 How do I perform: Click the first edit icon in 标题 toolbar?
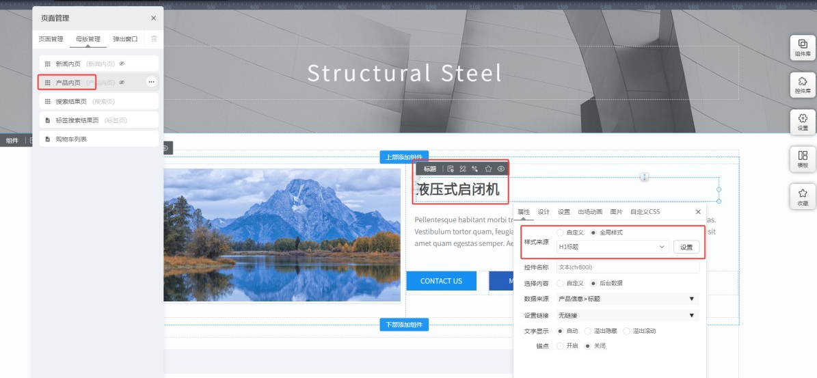[x=451, y=169]
